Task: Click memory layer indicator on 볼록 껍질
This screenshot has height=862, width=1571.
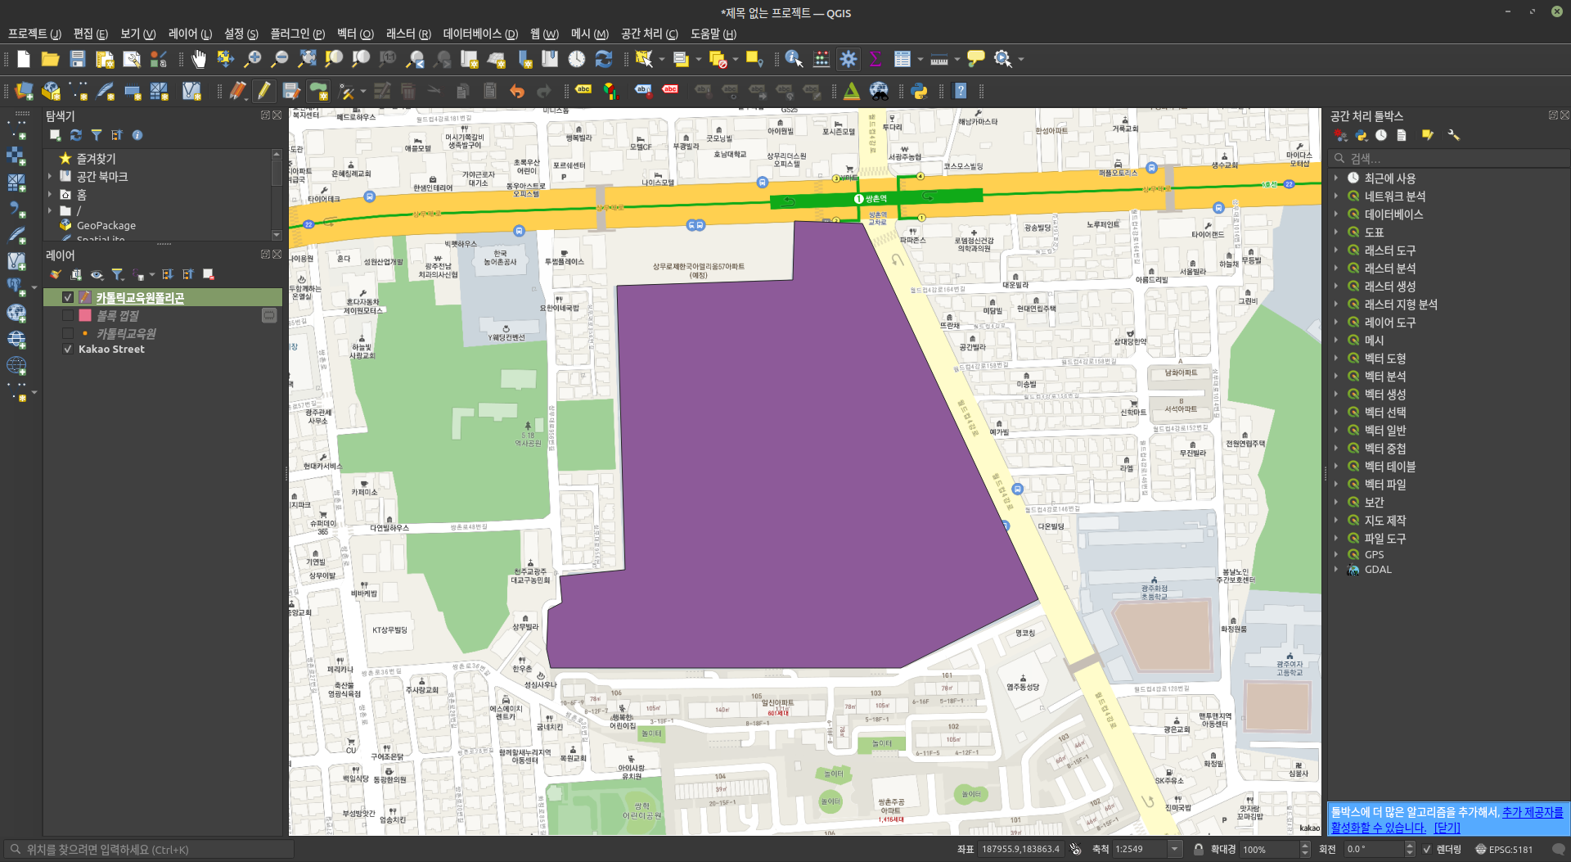Action: (269, 315)
